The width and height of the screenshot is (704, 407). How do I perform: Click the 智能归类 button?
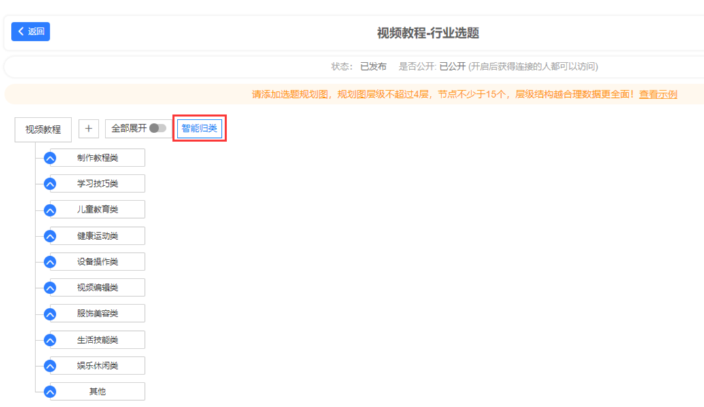199,128
